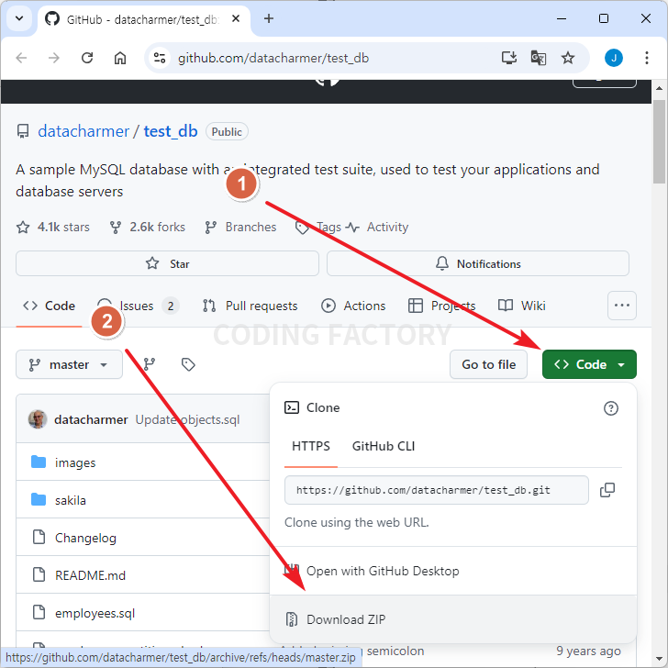Open the Chrome three-dot menu
The image size is (668, 668).
[647, 58]
